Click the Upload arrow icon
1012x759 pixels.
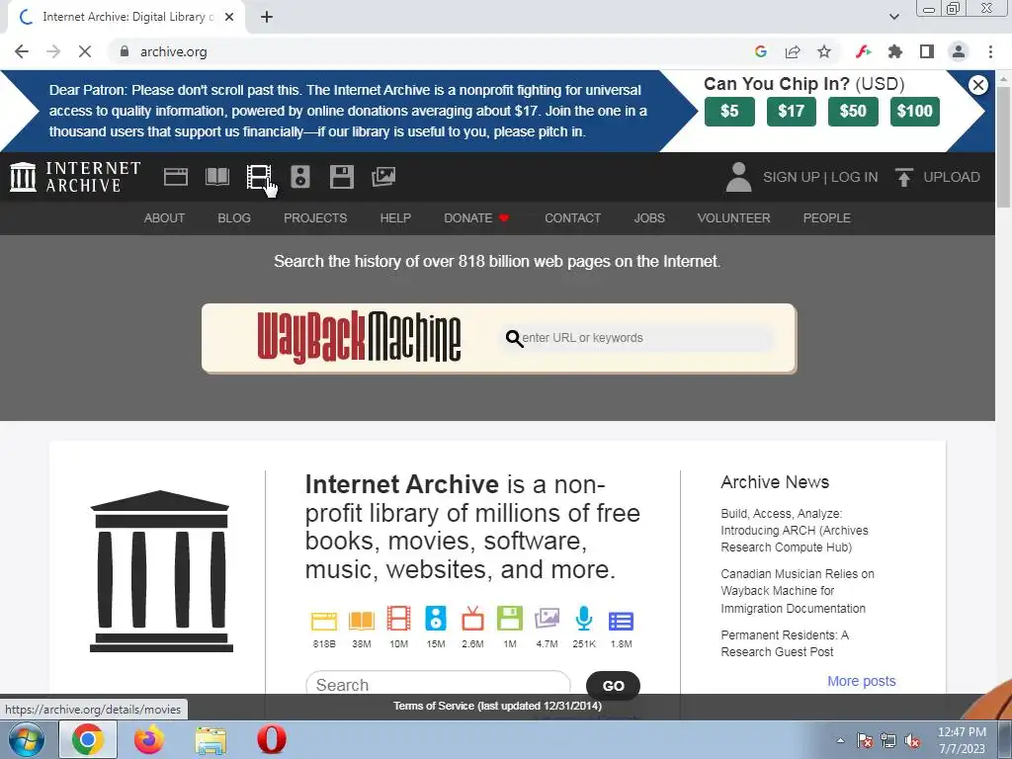pos(904,177)
